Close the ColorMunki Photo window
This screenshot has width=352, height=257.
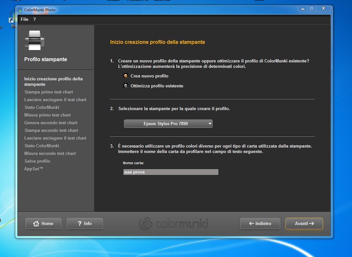click(323, 9)
